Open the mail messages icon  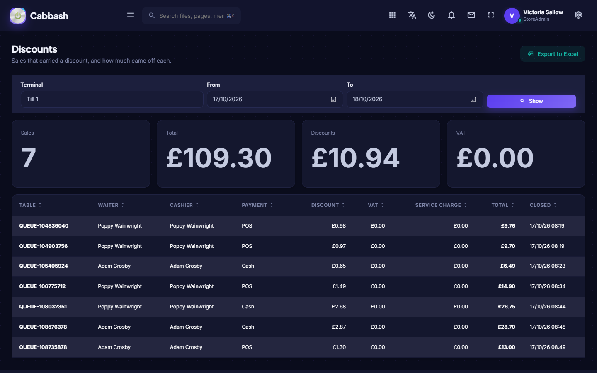tap(471, 15)
